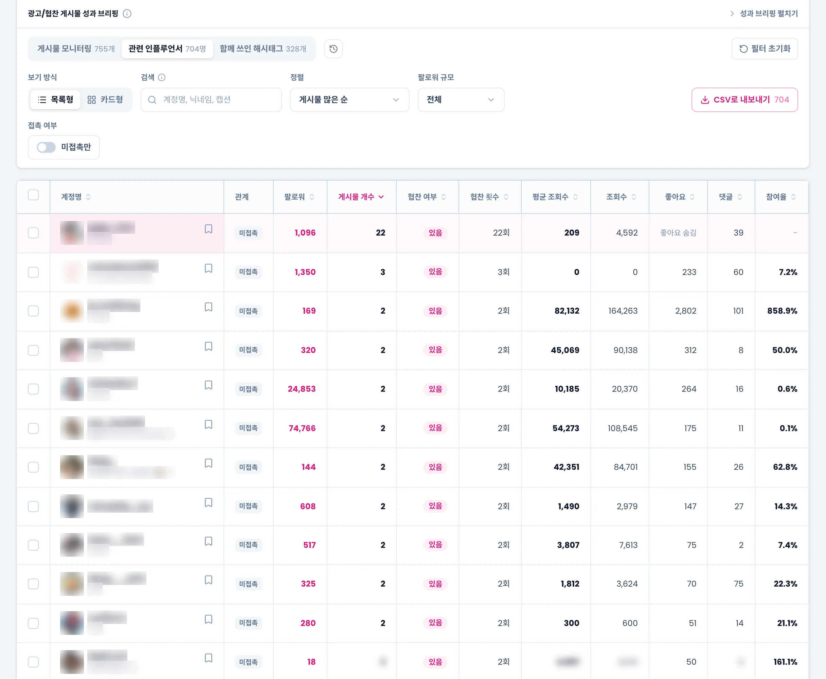Bookmark the account with 24,853 followers
The width and height of the screenshot is (826, 679).
(x=209, y=385)
